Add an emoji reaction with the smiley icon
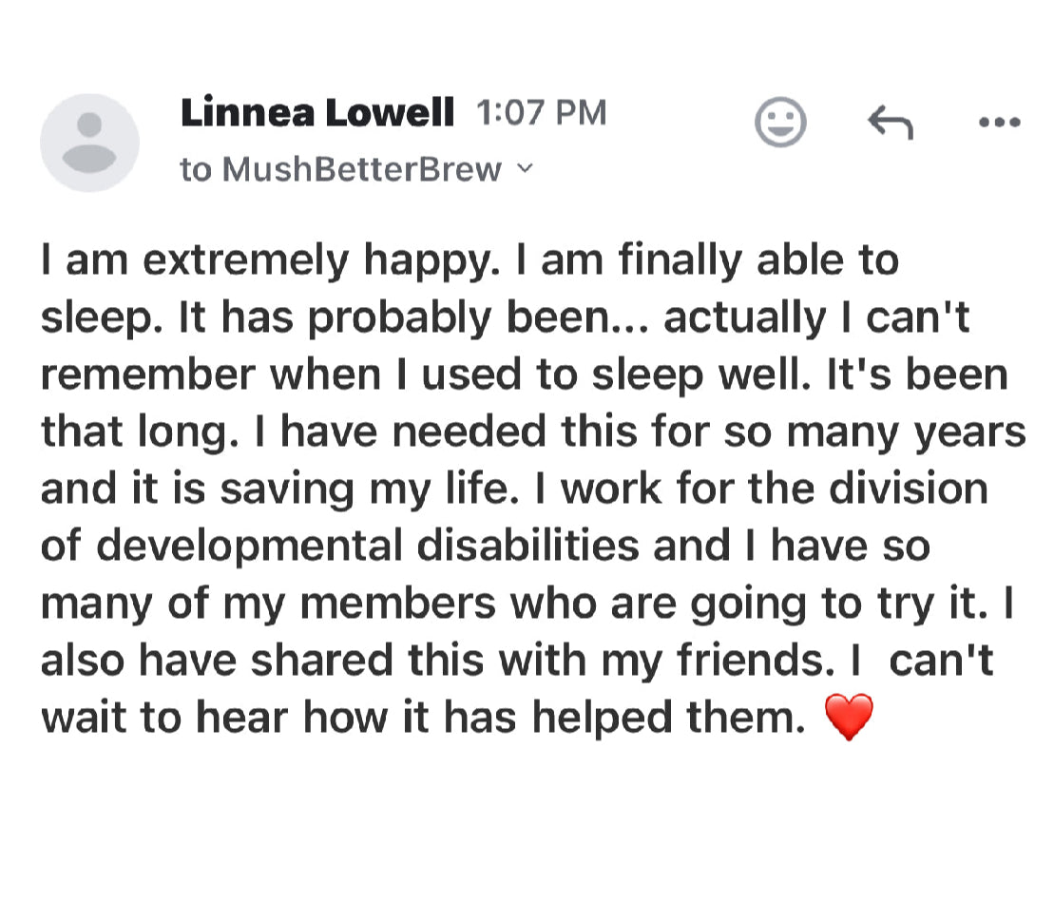Image resolution: width=1054 pixels, height=902 pixels. point(779,123)
